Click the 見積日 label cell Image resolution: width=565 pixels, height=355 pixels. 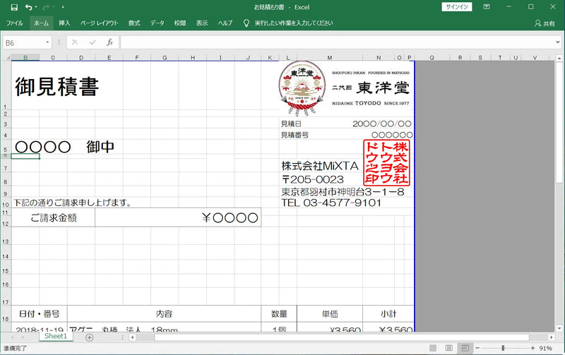[x=291, y=124]
